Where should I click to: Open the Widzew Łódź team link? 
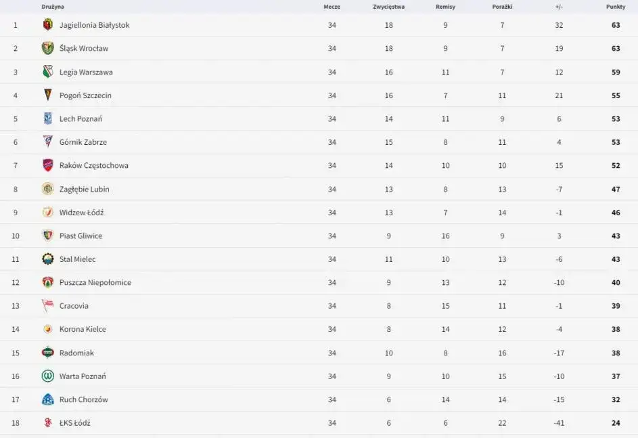coord(81,213)
